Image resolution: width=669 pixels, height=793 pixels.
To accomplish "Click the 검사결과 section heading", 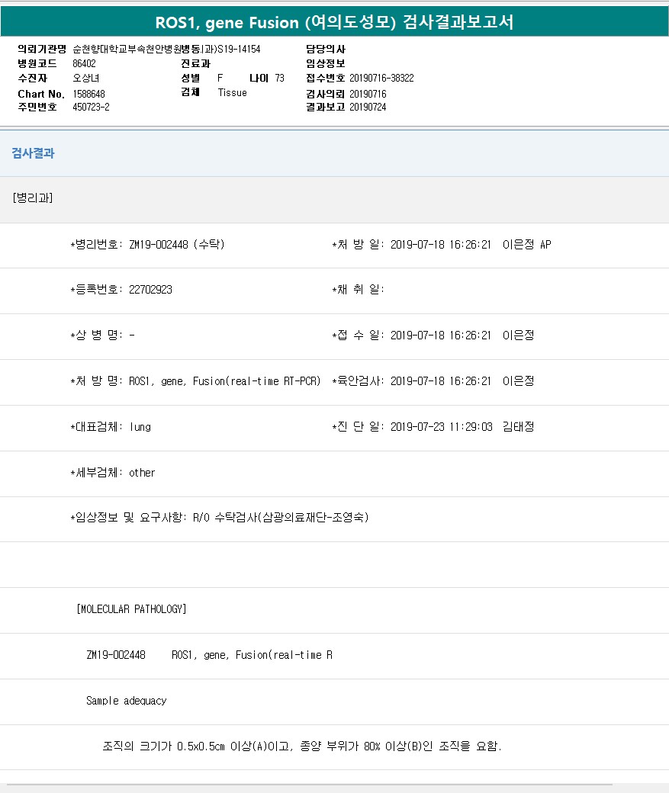I will 33,153.
